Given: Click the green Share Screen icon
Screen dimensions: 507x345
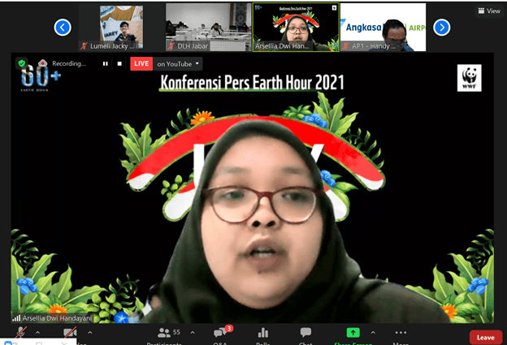Looking at the screenshot, I should click(x=353, y=333).
